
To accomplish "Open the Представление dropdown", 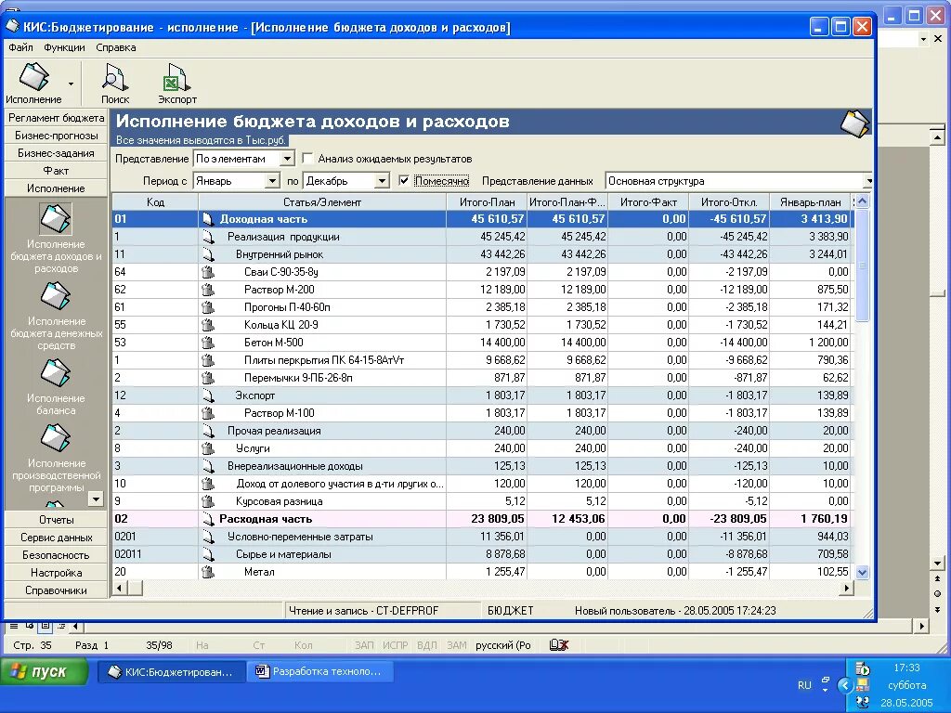I will (287, 159).
